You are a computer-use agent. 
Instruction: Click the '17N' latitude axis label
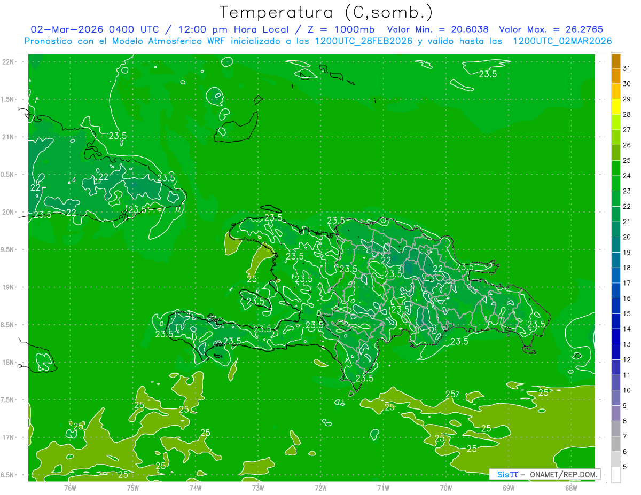click(9, 437)
